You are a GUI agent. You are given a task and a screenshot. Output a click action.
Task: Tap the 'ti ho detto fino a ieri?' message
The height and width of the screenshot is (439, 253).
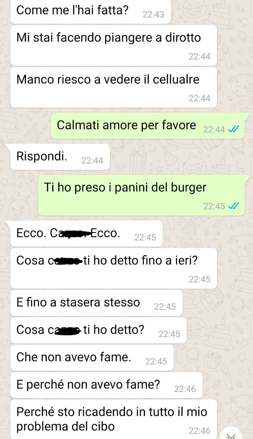tap(114, 268)
